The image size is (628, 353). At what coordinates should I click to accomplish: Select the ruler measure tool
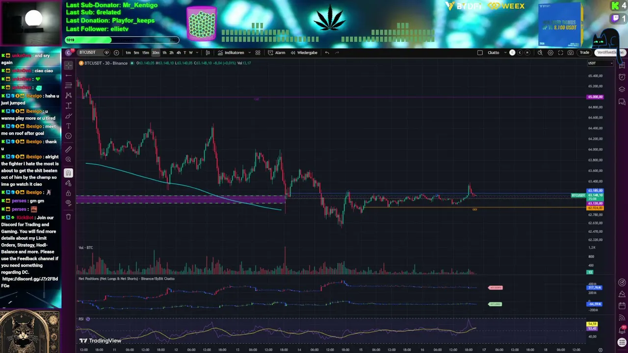68,149
